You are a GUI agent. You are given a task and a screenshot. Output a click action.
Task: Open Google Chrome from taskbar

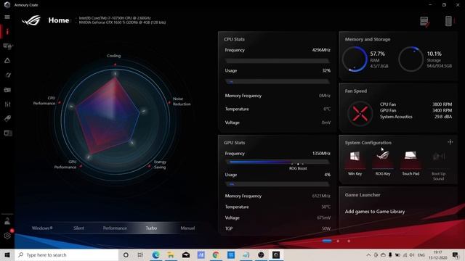tap(216, 254)
